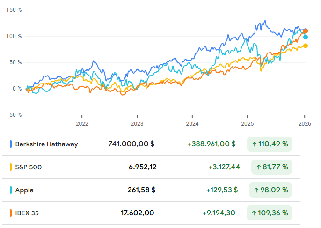
Task: Click the orange endpoint dot on chart
Action: (x=305, y=31)
